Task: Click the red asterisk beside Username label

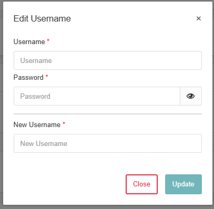Action: click(x=48, y=41)
